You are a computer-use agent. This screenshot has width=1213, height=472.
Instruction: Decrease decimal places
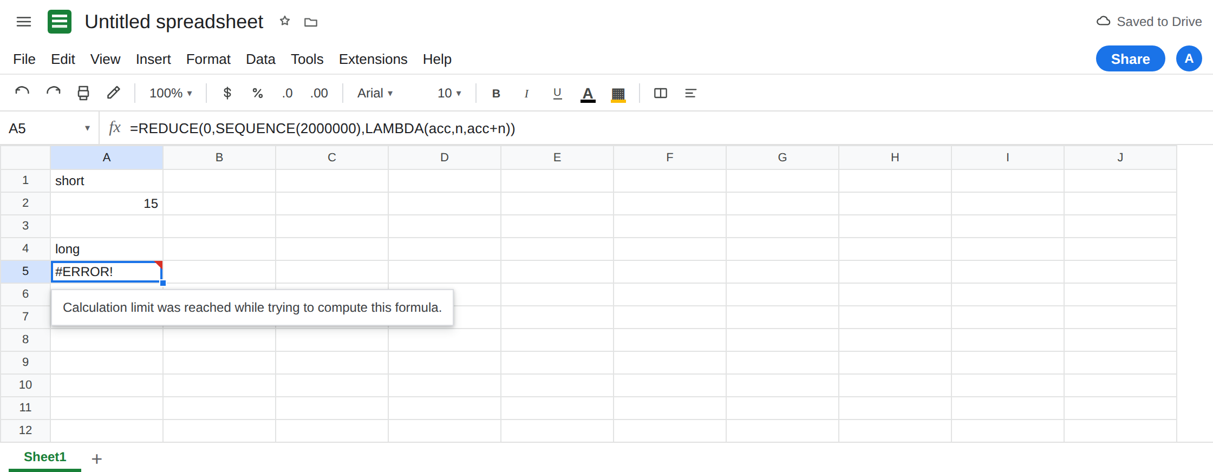click(x=287, y=93)
